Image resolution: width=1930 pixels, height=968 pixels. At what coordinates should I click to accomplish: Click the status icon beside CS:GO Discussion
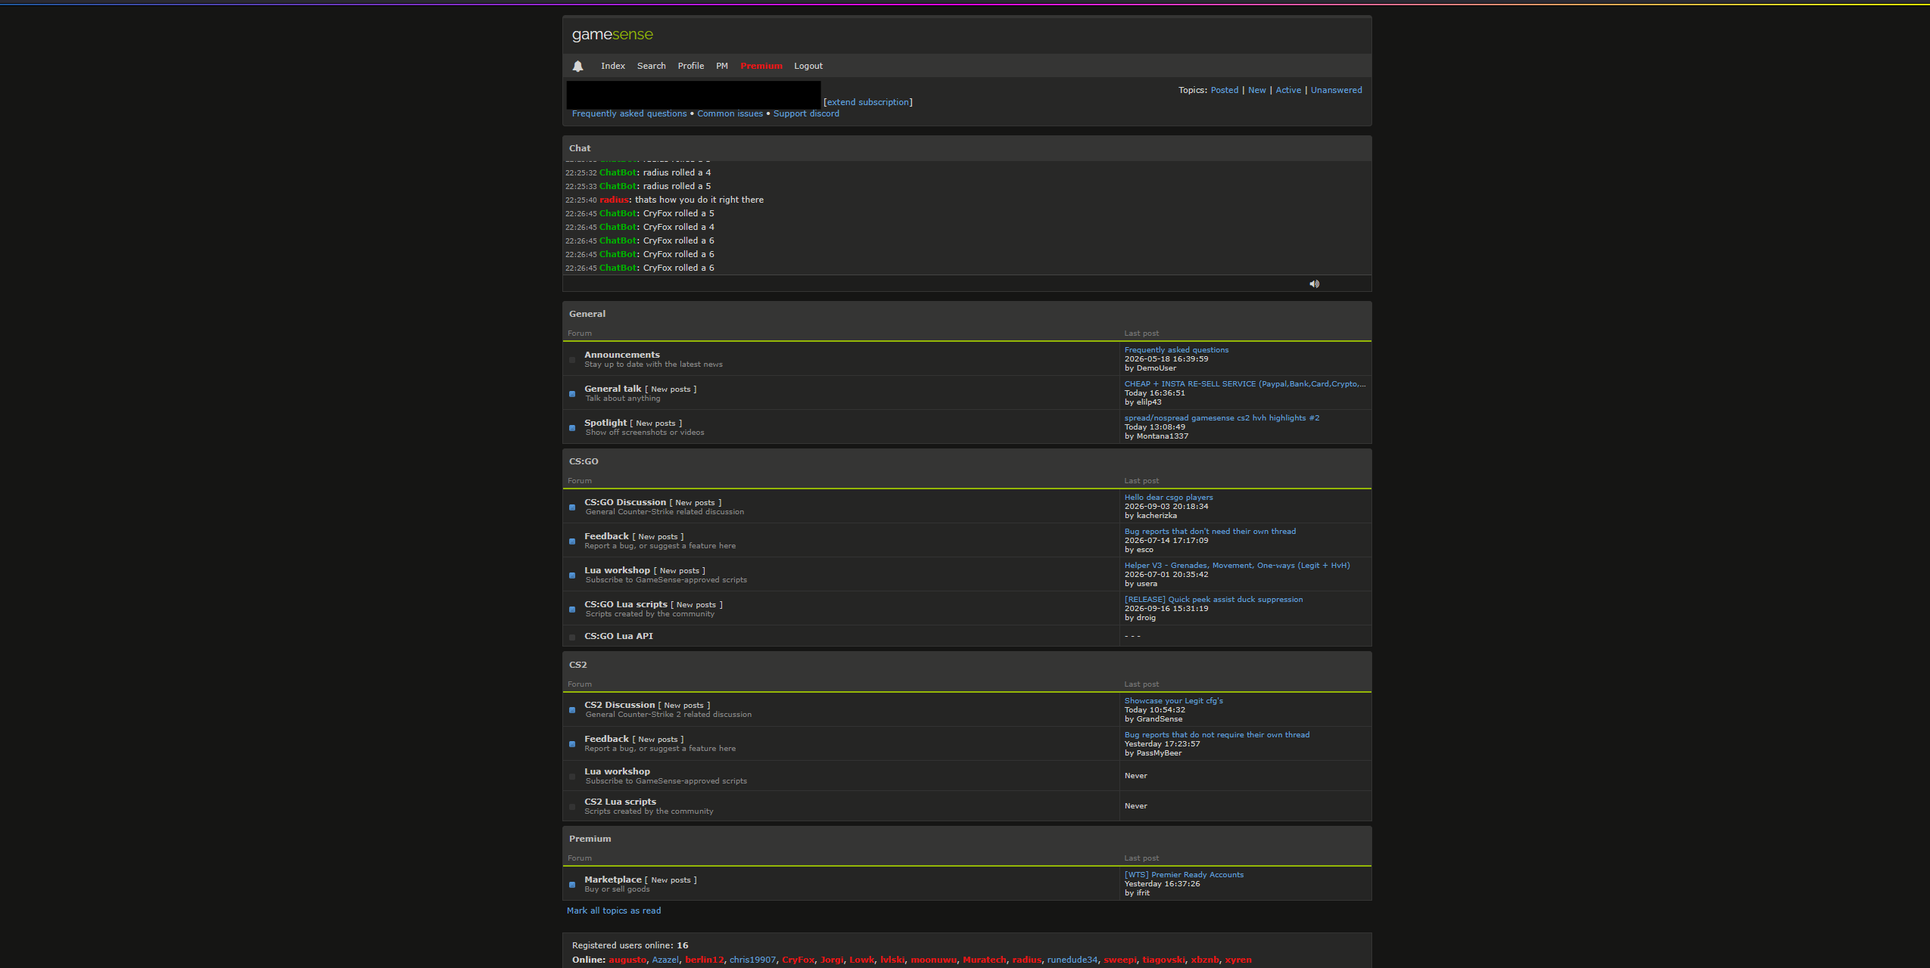coord(572,507)
